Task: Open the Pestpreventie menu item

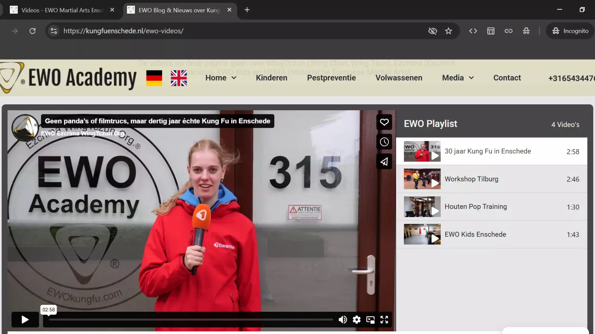Action: click(331, 78)
